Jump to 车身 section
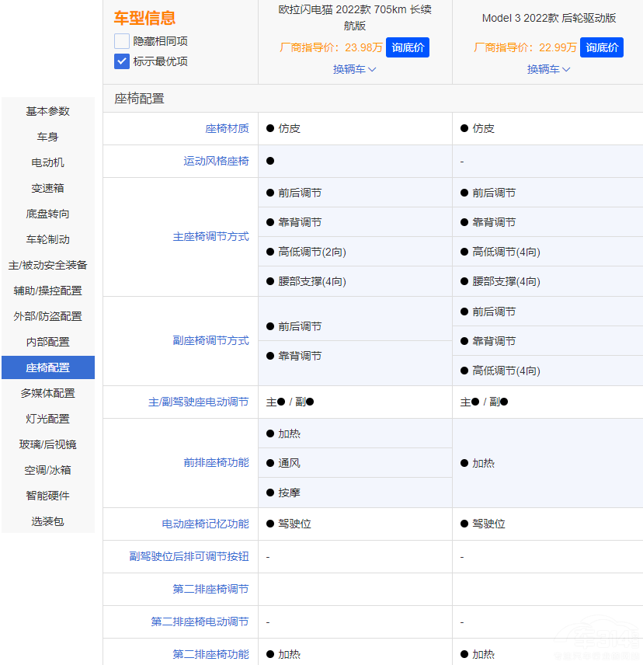 tap(48, 137)
